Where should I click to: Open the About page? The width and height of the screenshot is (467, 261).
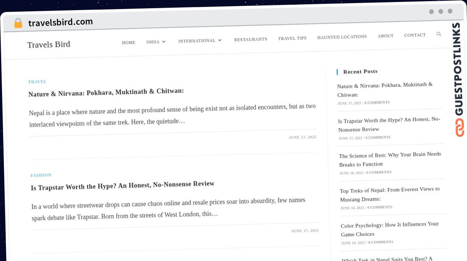[385, 36]
